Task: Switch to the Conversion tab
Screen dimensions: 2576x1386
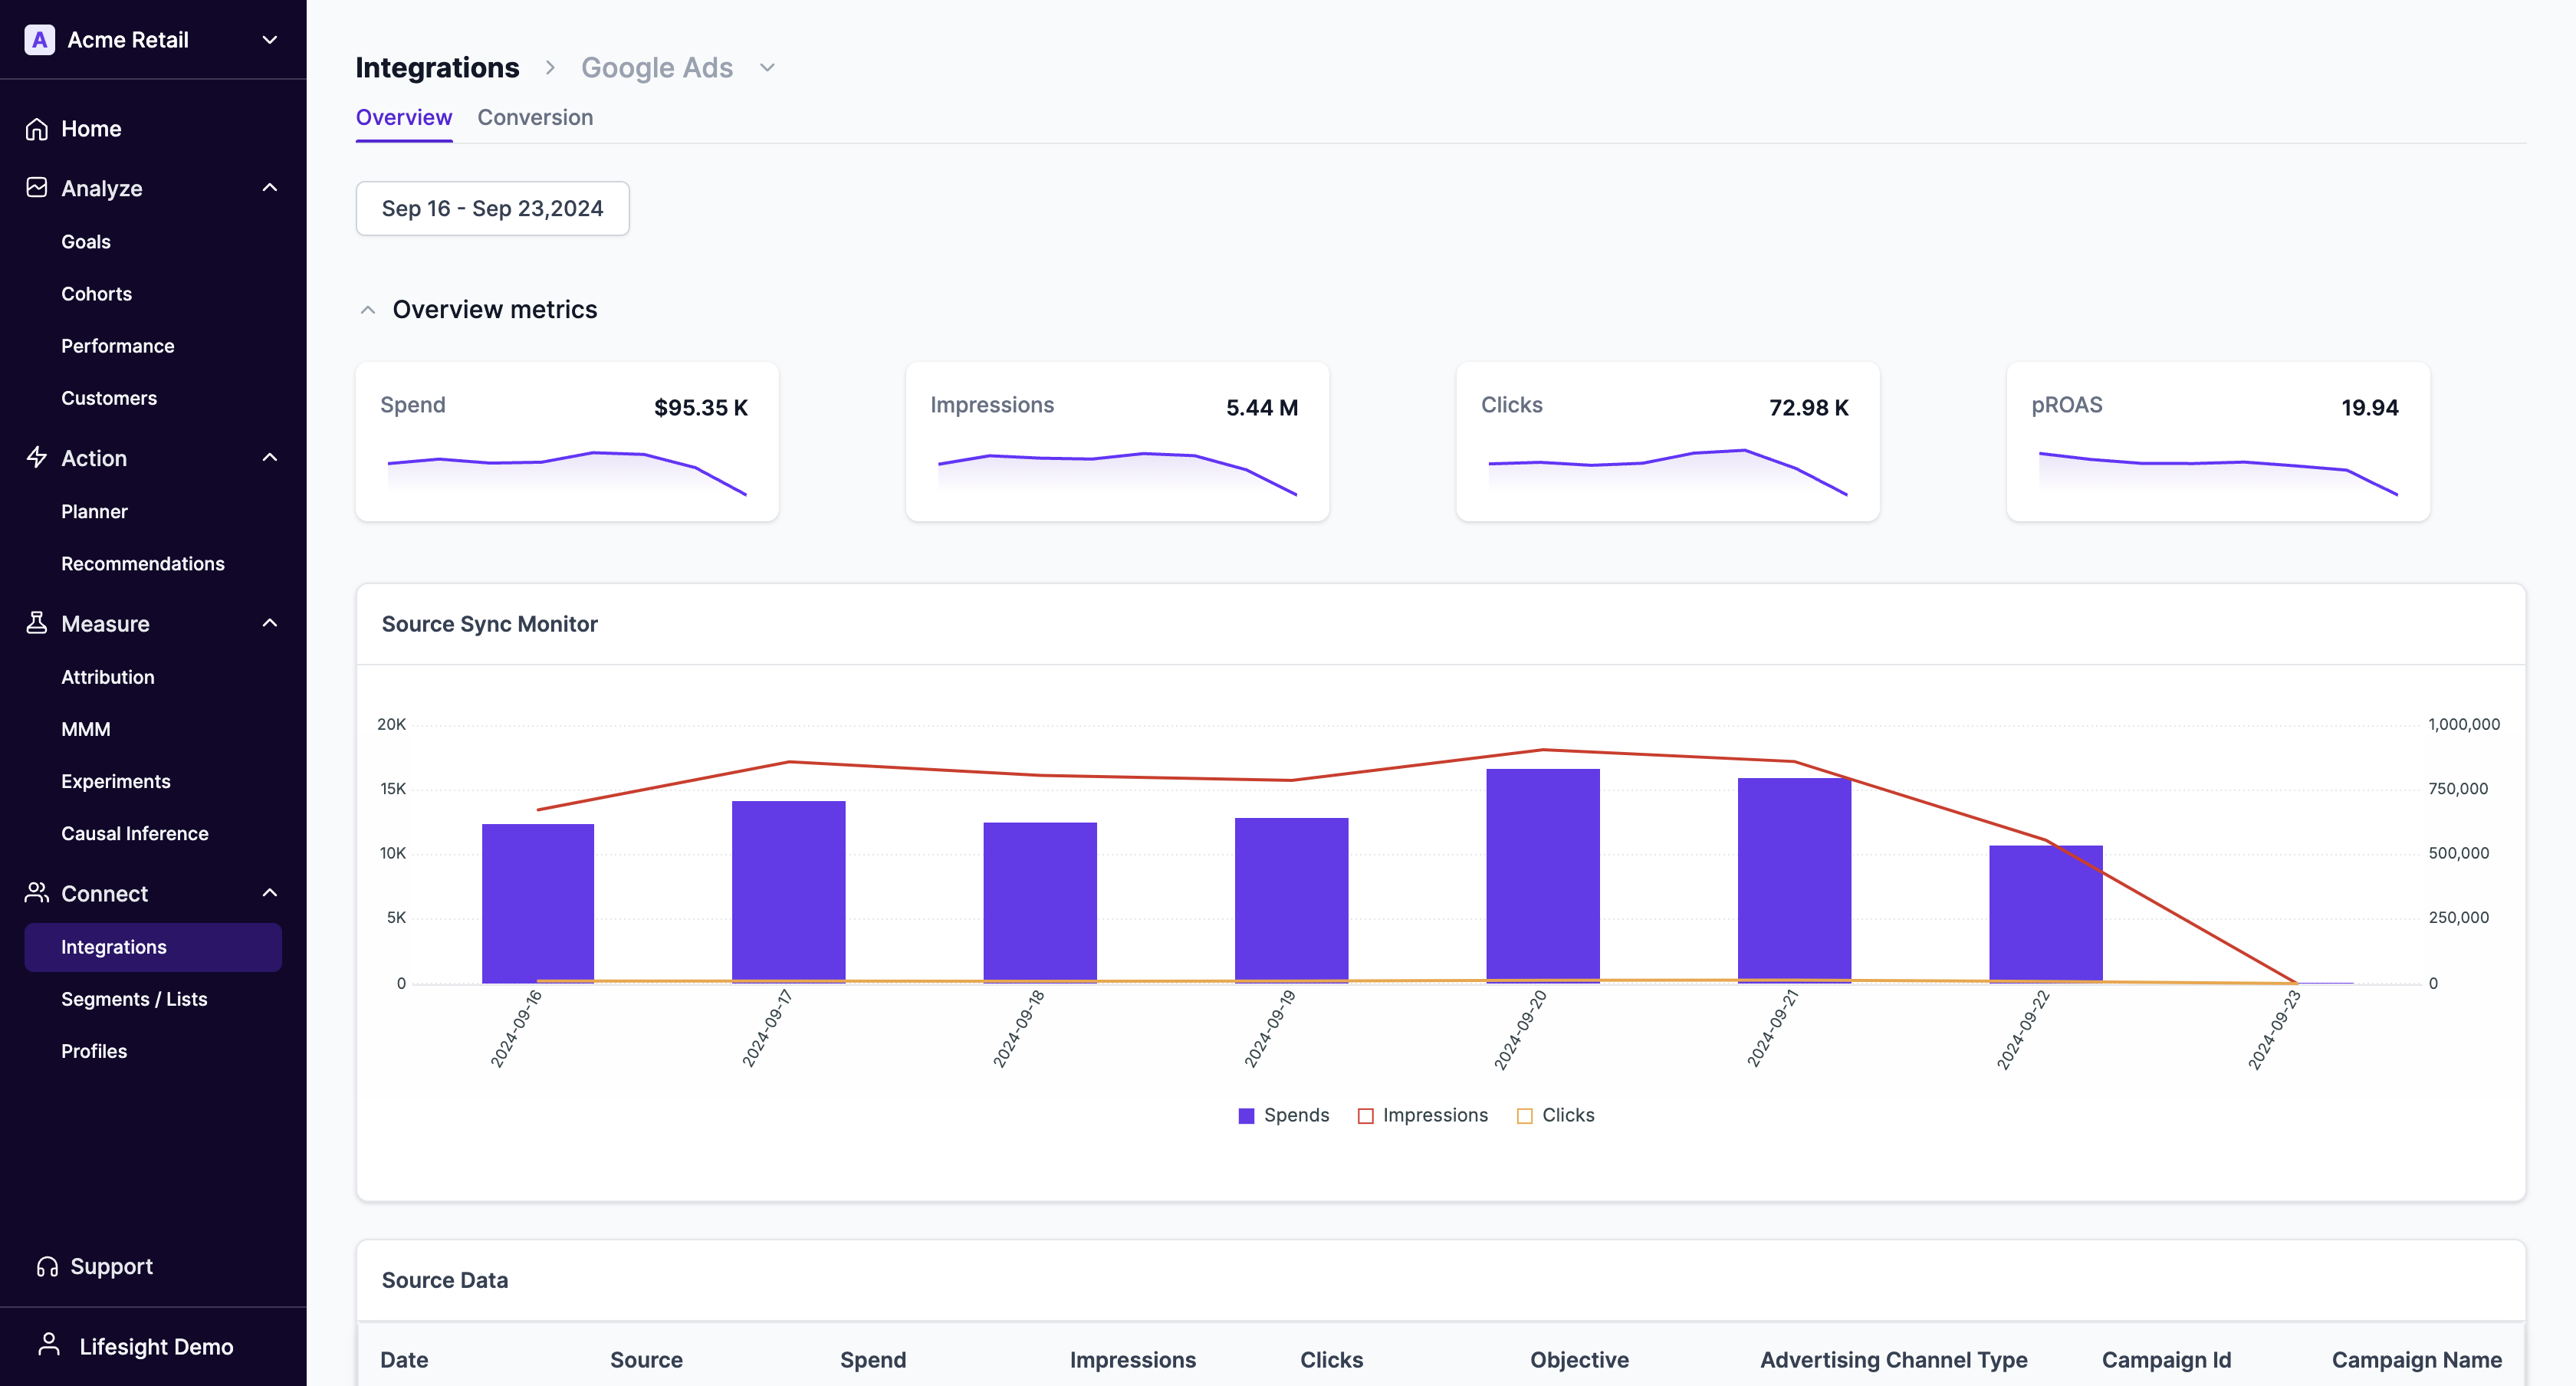Action: coord(535,117)
